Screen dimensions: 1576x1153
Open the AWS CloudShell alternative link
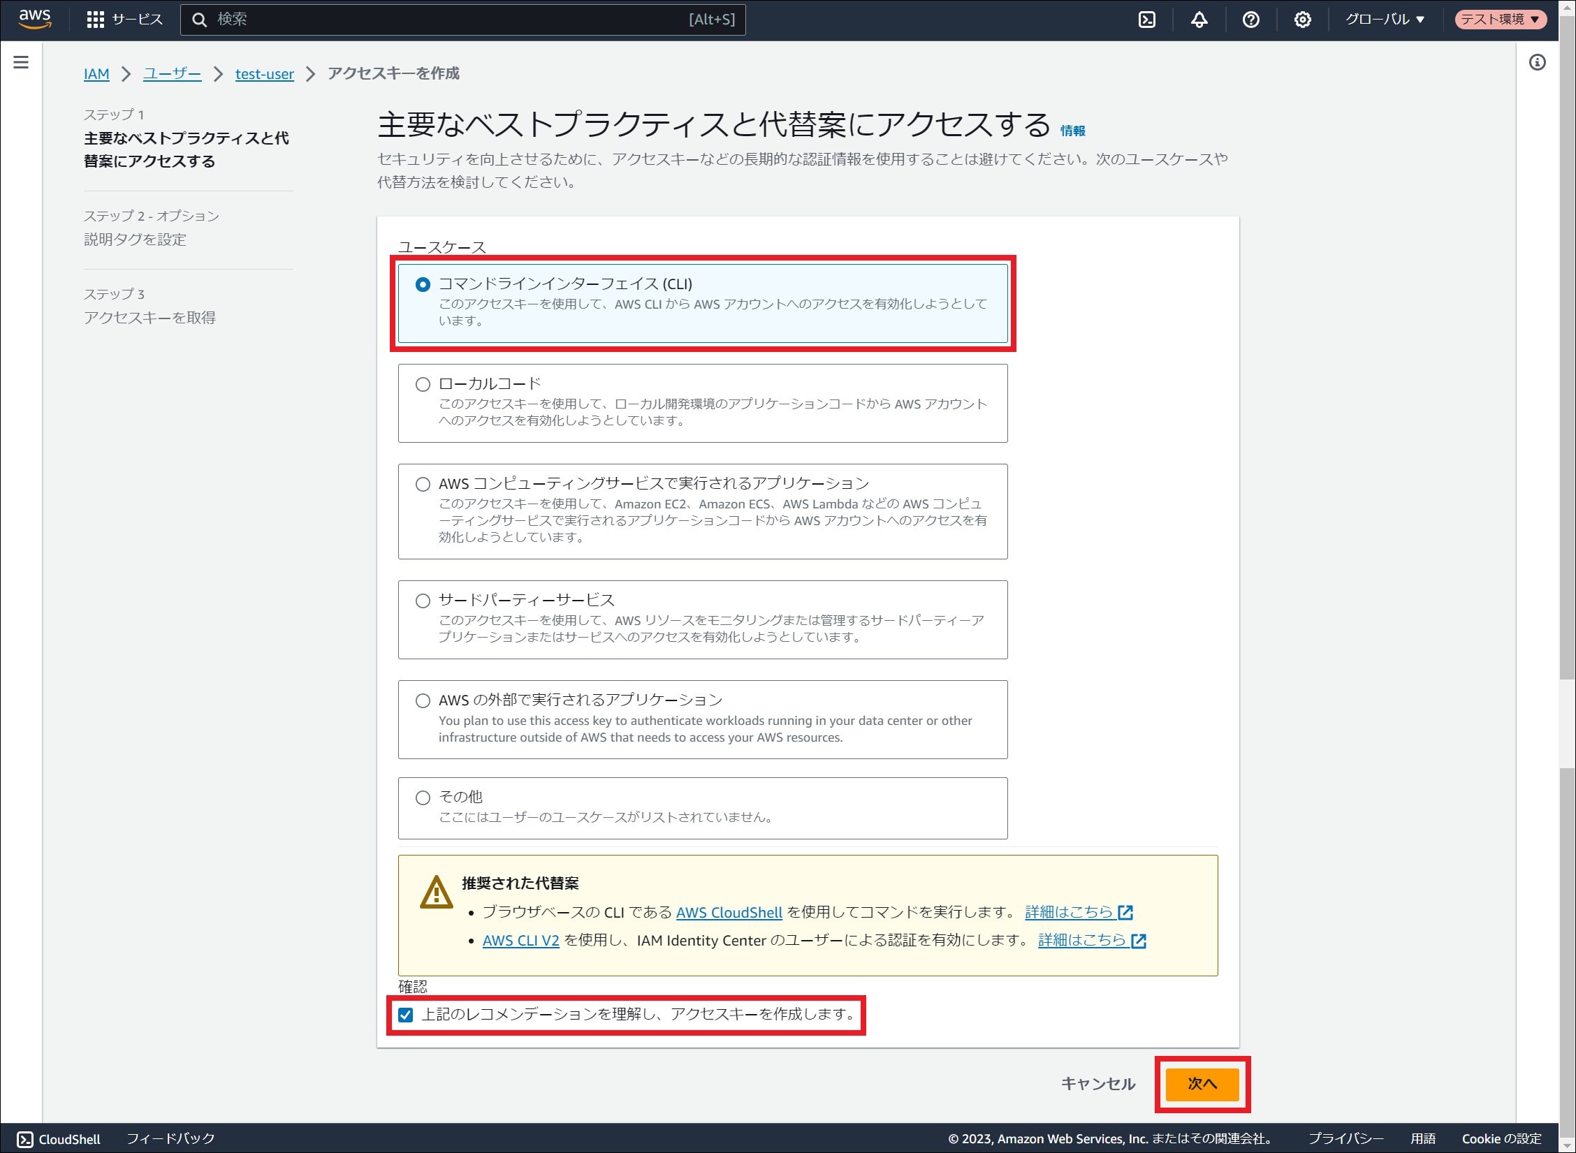tap(729, 912)
